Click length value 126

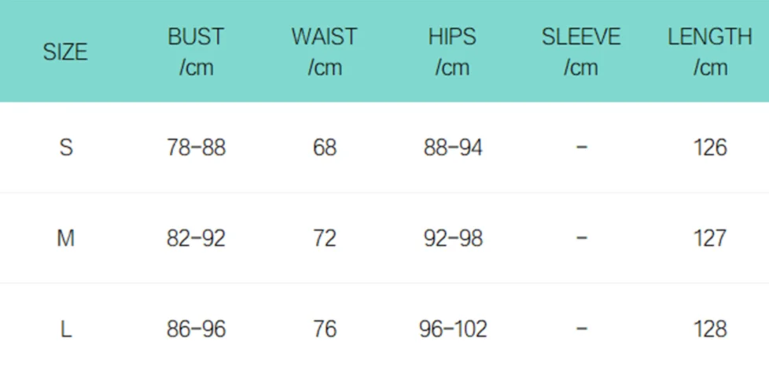click(x=710, y=147)
